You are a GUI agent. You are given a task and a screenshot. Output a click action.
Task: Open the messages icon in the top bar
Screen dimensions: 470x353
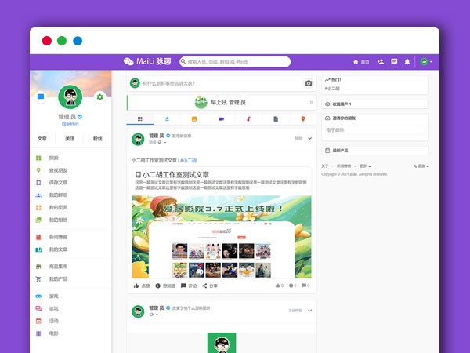pyautogui.click(x=394, y=62)
